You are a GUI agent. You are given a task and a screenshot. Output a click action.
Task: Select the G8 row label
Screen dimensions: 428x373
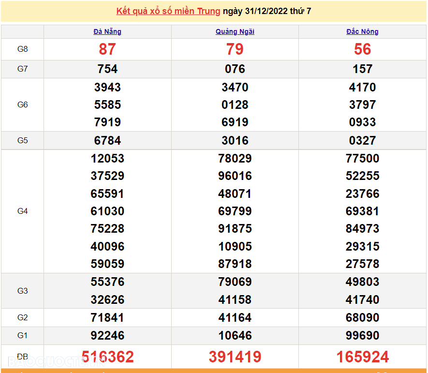(x=22, y=49)
